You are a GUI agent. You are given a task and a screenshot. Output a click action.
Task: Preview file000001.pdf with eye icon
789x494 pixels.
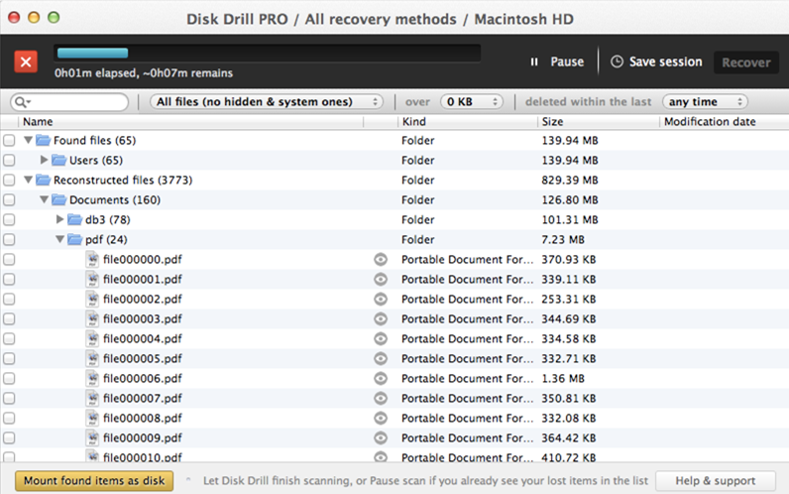click(x=381, y=279)
